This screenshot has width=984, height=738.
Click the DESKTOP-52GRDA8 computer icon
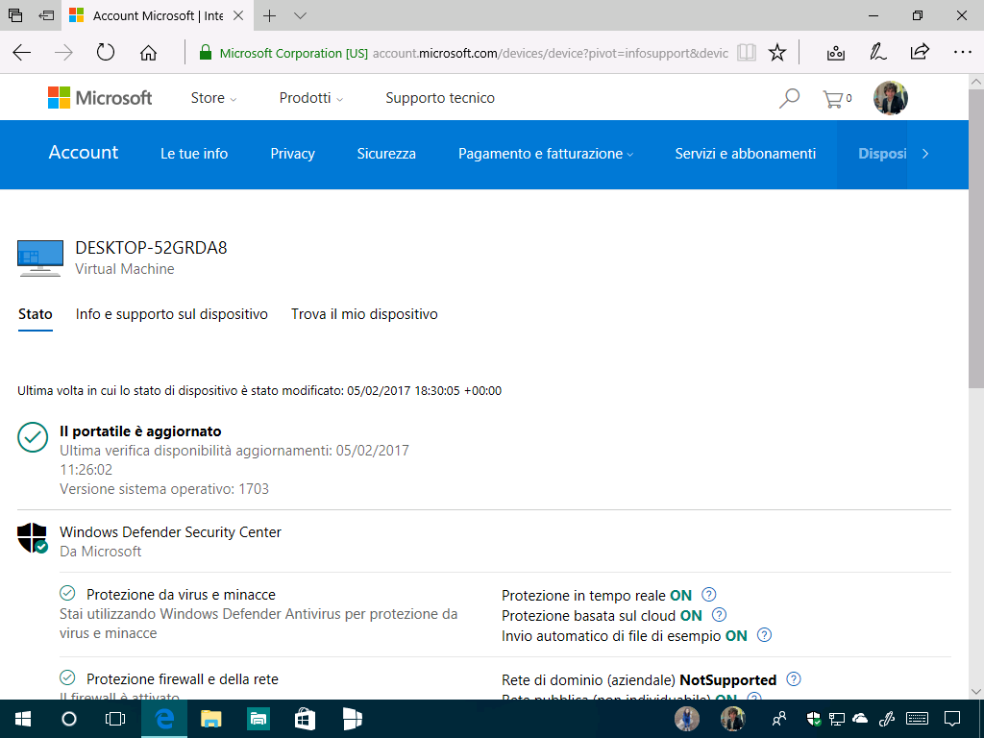pyautogui.click(x=40, y=258)
